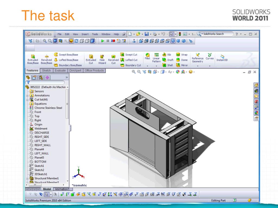
Task: Choose Lofted Boss/Base feature
Action: (x=66, y=60)
